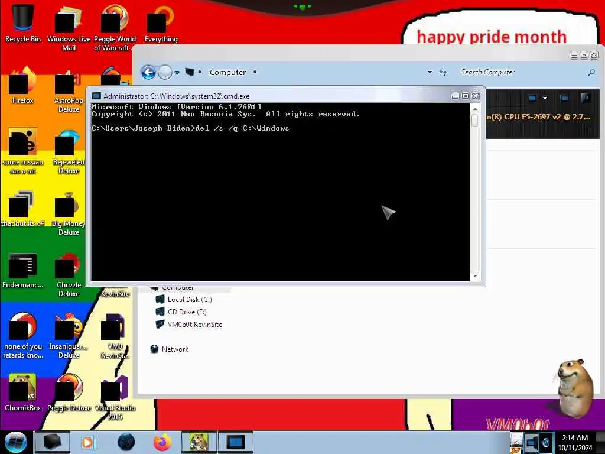Open the media player taskbar icon
Image resolution: width=605 pixels, height=454 pixels.
tap(87, 442)
